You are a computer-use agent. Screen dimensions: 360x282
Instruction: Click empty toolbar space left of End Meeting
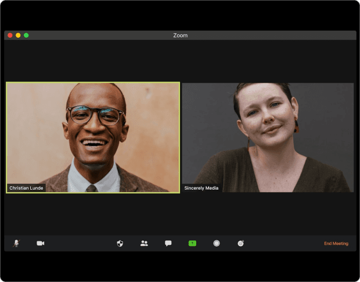(x=285, y=244)
